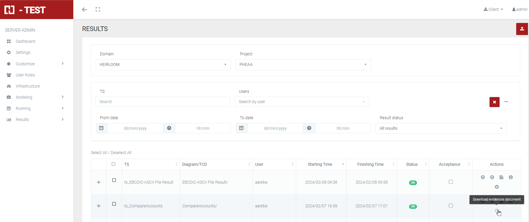
Task: Open the From date calendar icon
Action: pos(101,128)
